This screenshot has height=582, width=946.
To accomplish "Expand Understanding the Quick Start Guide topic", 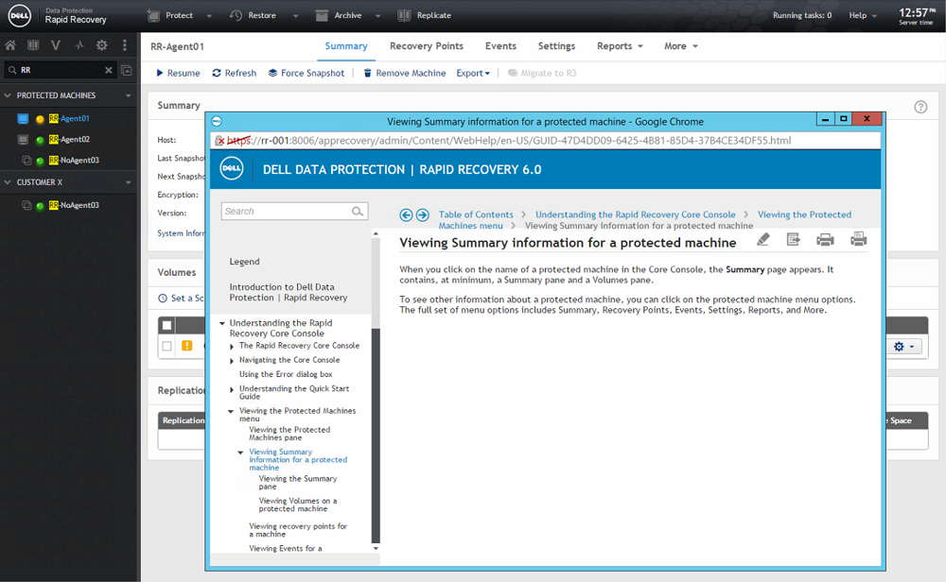I will (x=232, y=390).
